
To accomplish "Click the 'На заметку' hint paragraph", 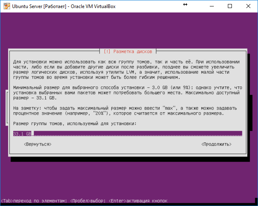I will (125, 111).
